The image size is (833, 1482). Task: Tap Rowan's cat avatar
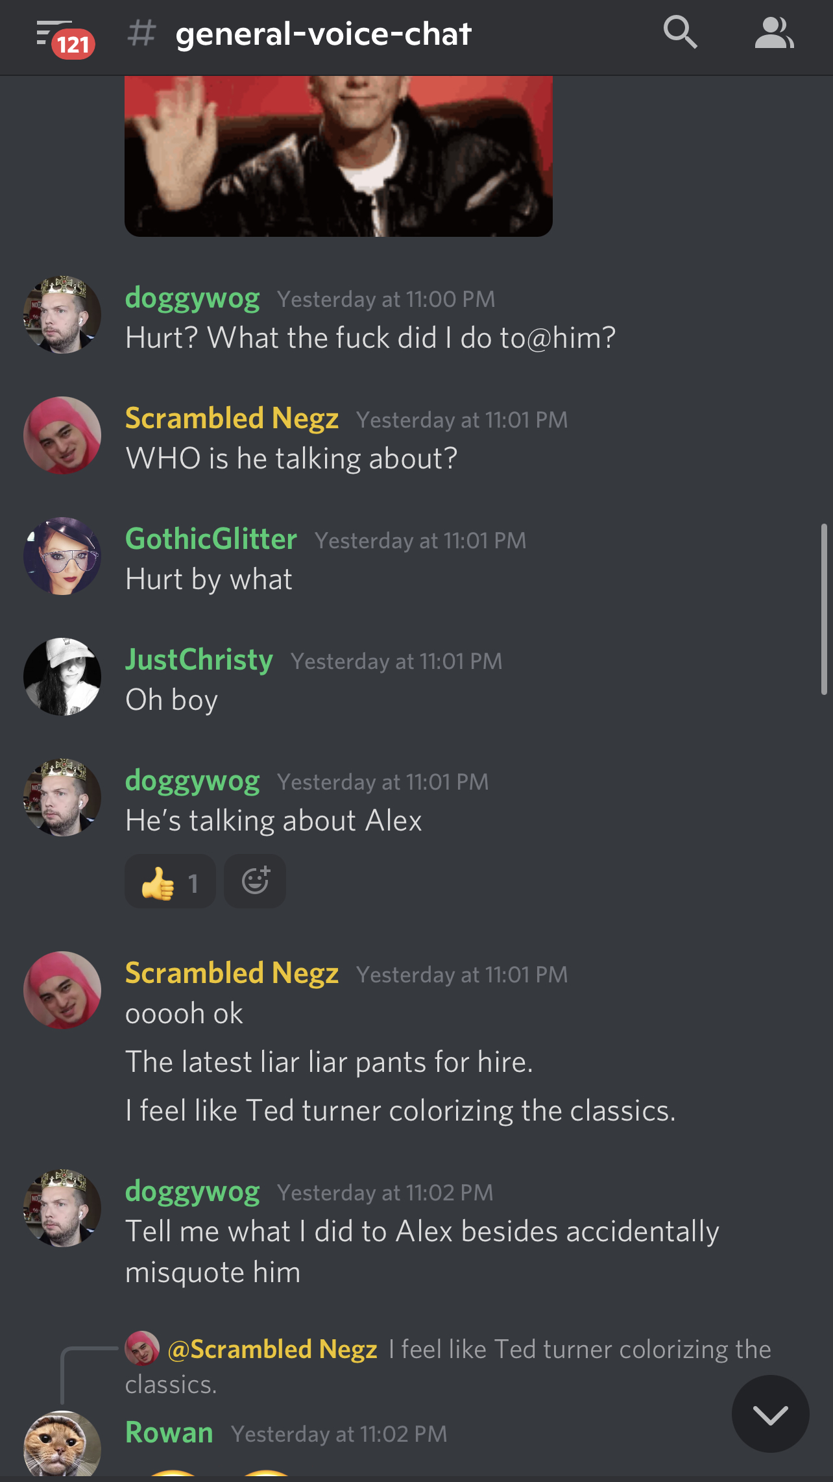(x=62, y=1446)
